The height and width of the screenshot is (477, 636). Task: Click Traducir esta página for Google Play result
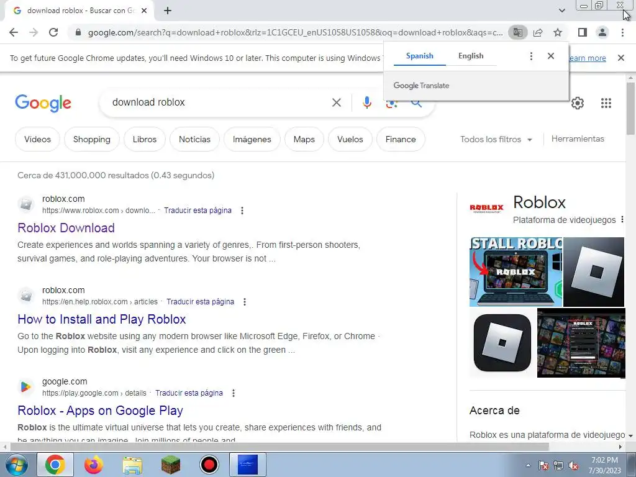(x=189, y=393)
